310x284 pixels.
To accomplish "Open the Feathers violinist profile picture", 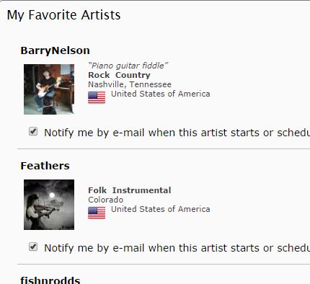I will coord(49,205).
